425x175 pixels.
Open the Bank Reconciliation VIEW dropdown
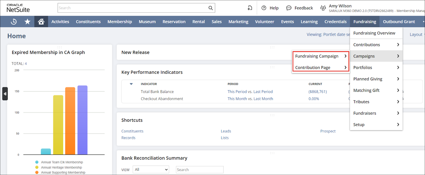[x=151, y=170]
